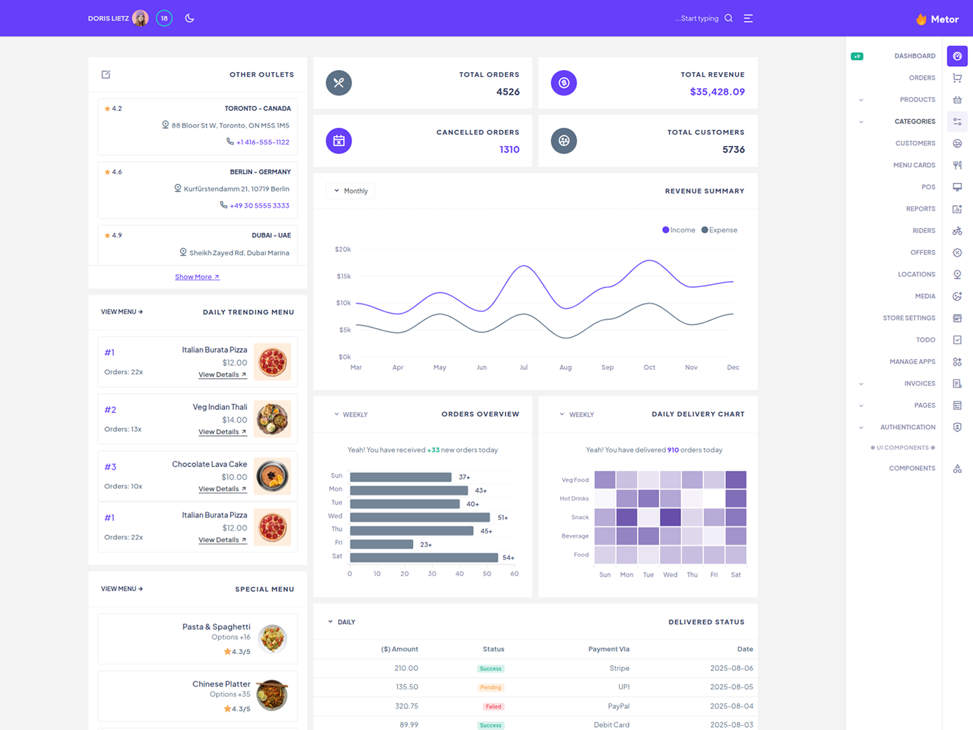The image size is (973, 730).
Task: Click the Orders cart icon in sidebar
Action: coord(957,78)
